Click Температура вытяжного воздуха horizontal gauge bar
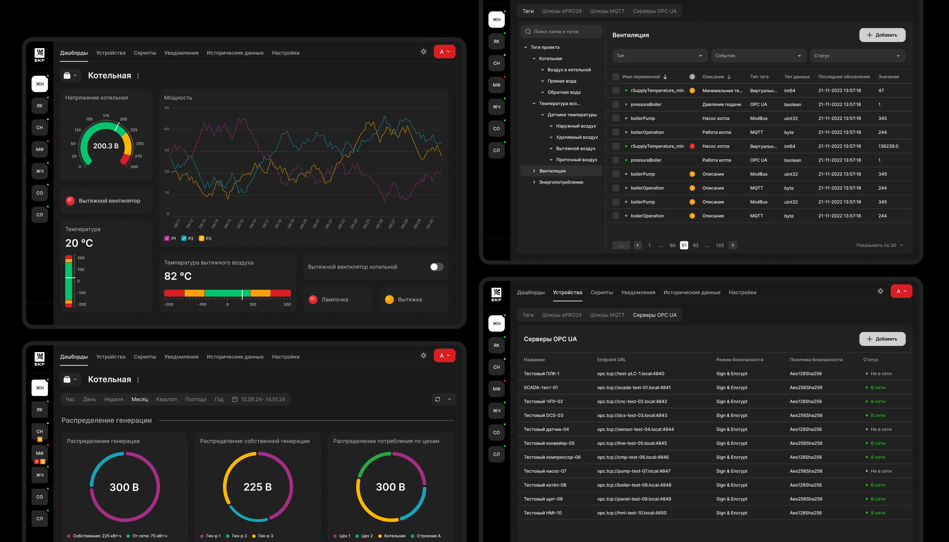Image resolution: width=949 pixels, height=542 pixels. tap(227, 293)
